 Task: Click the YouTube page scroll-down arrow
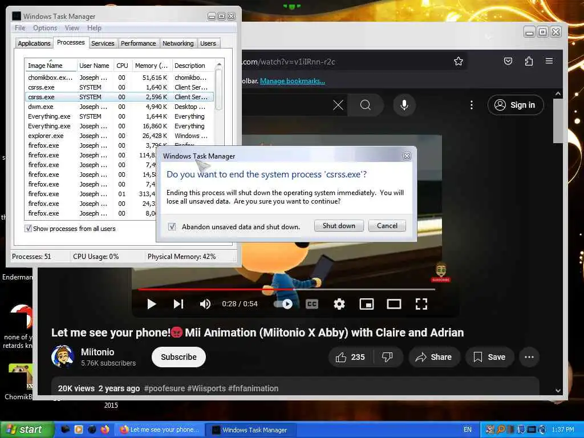558,390
